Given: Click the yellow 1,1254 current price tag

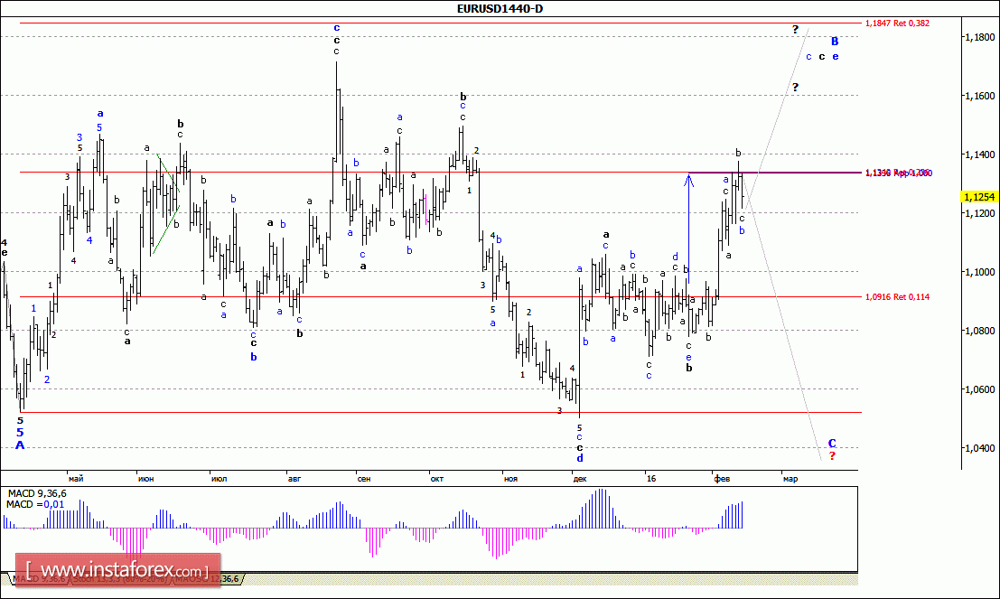Looking at the screenshot, I should 978,197.
